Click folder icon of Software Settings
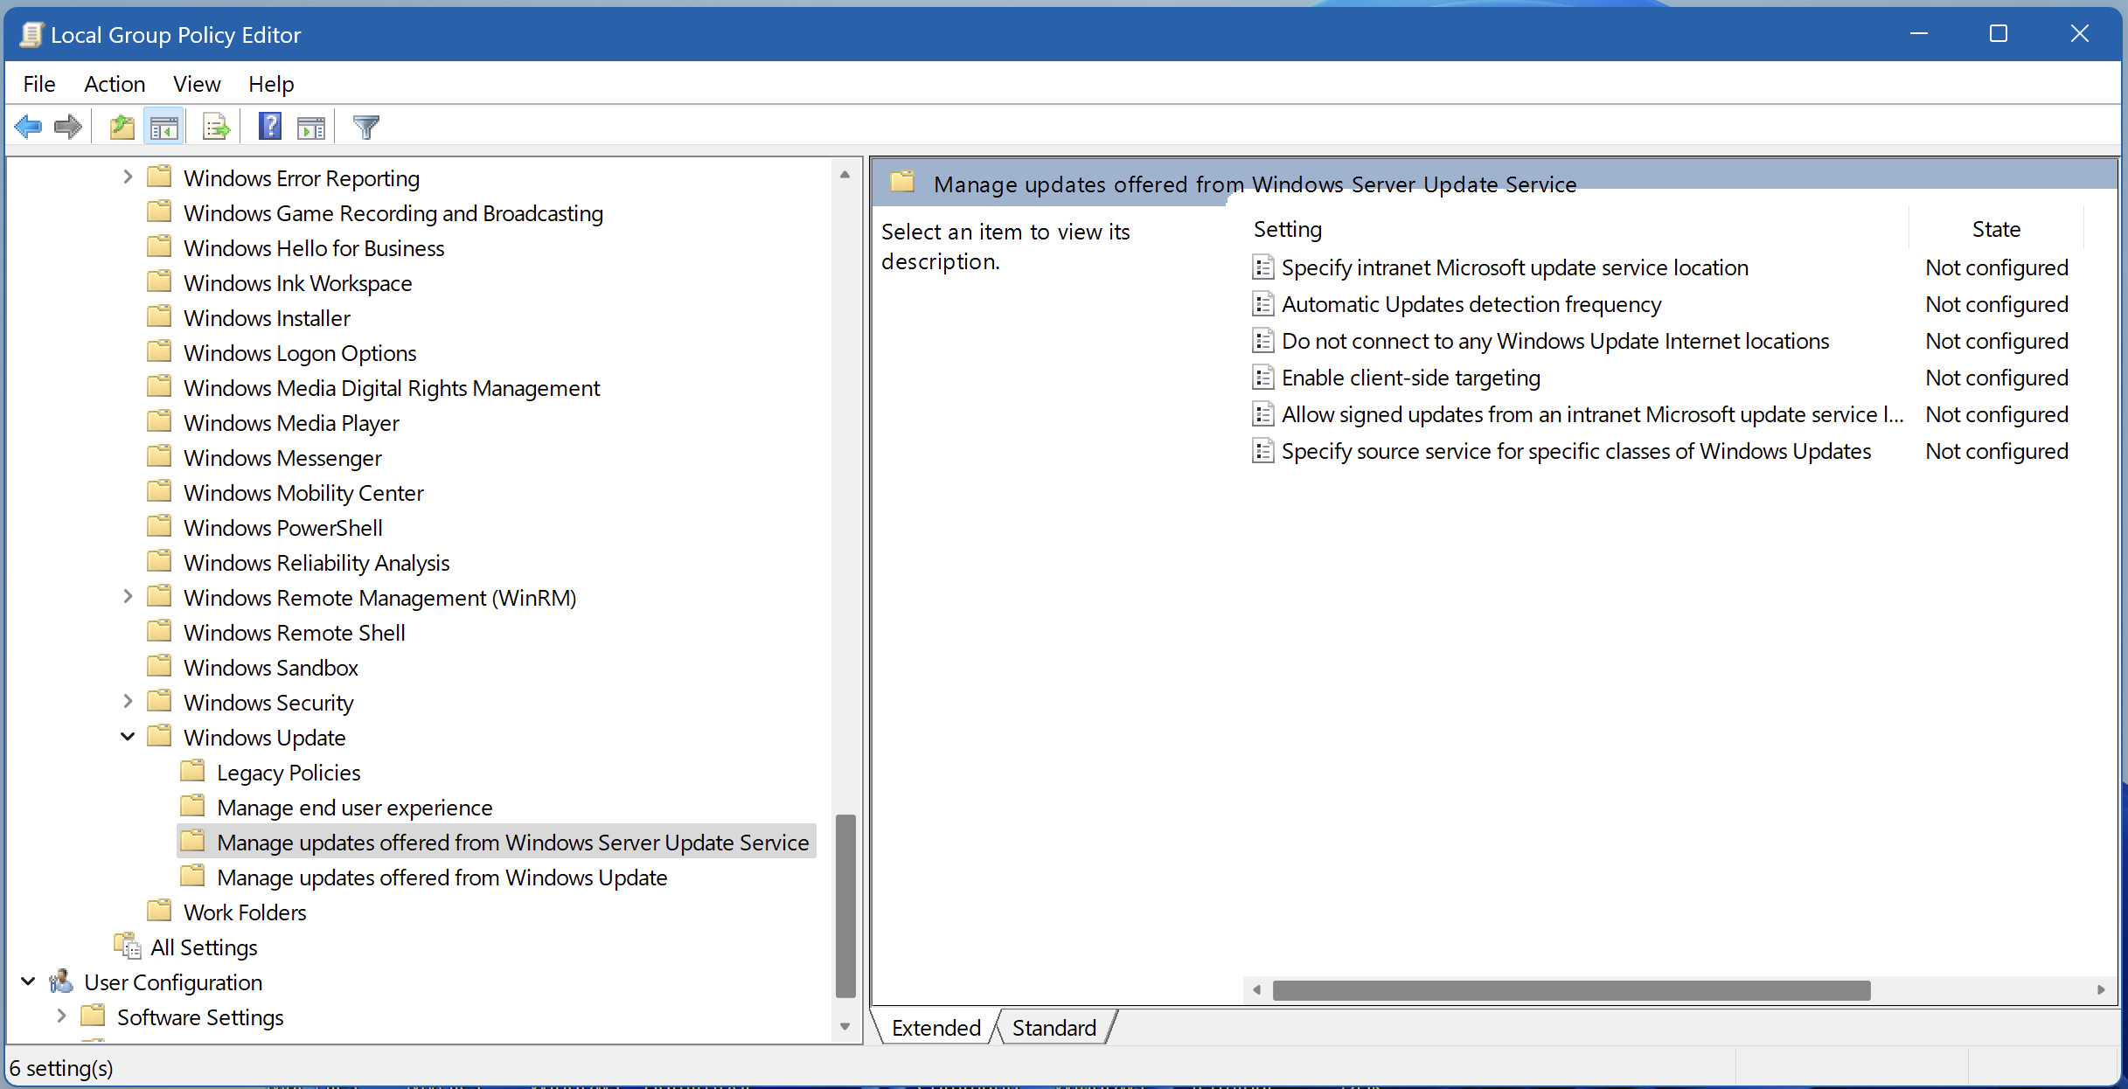This screenshot has height=1089, width=2128. point(93,1016)
